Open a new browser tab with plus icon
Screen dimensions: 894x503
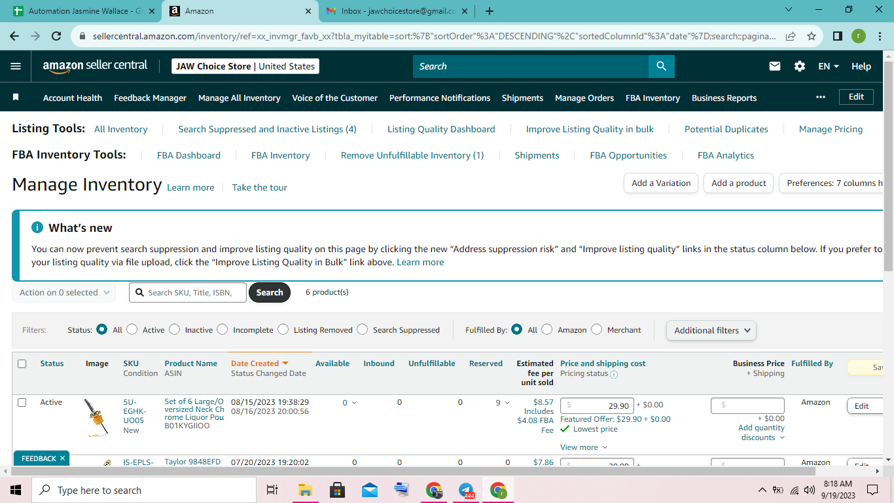pyautogui.click(x=490, y=11)
